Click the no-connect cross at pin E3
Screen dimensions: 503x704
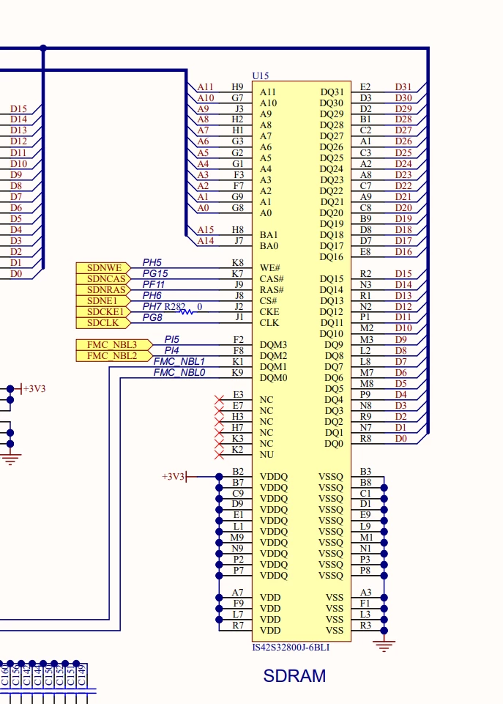point(219,399)
